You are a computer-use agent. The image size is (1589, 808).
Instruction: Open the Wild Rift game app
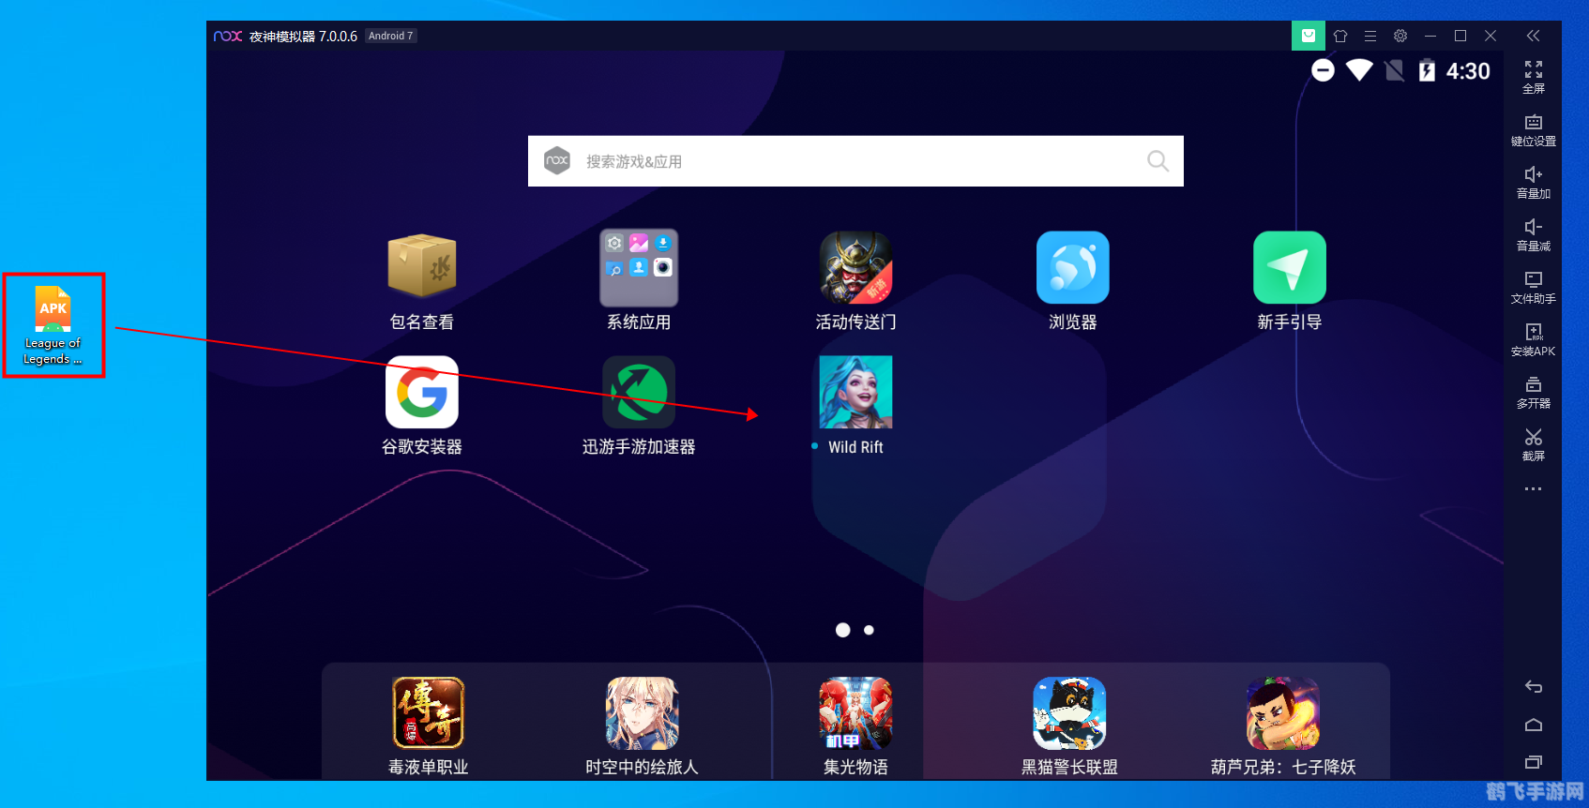pos(855,393)
